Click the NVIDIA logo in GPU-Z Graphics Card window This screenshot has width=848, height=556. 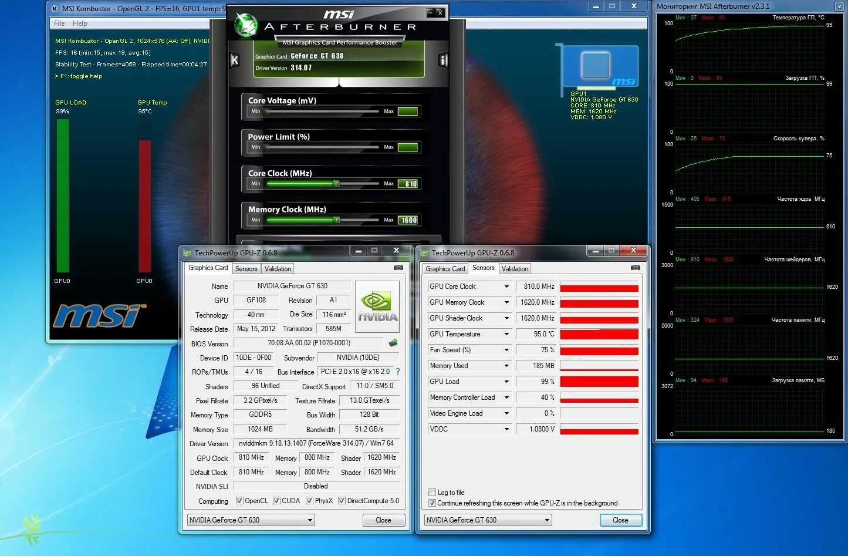(x=377, y=306)
